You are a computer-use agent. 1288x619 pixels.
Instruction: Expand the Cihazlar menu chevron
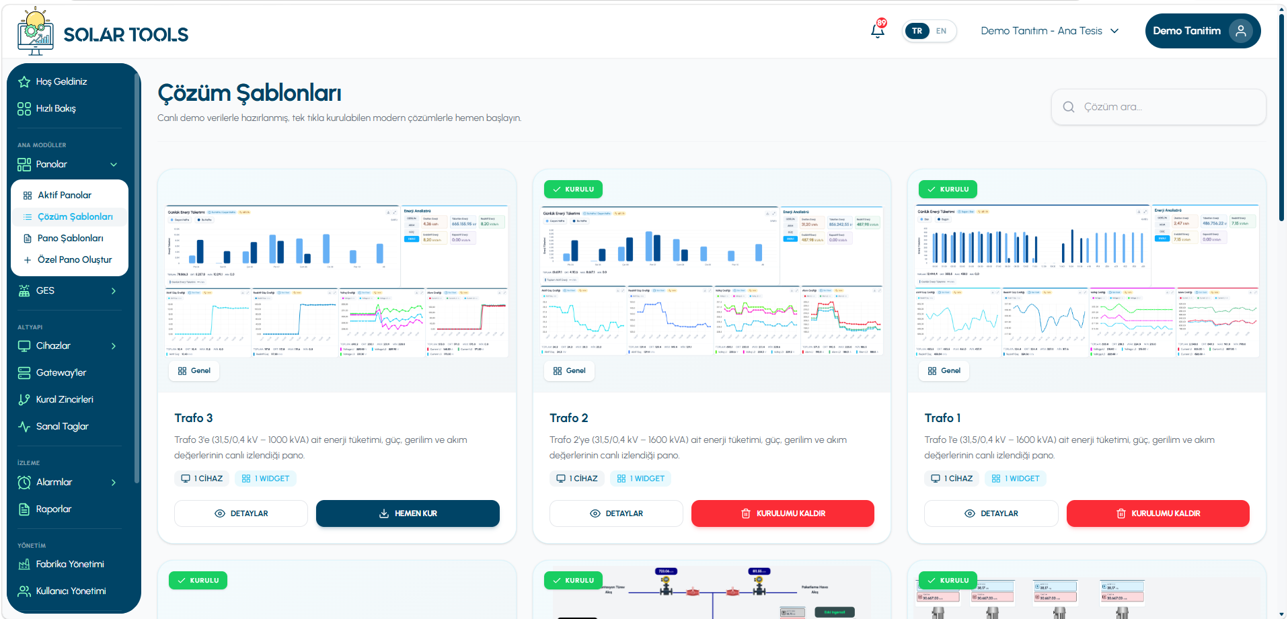pyautogui.click(x=114, y=346)
